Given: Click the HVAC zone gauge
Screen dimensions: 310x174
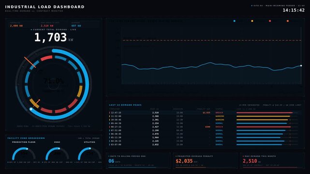Looking at the screenshot, I should [57, 154].
